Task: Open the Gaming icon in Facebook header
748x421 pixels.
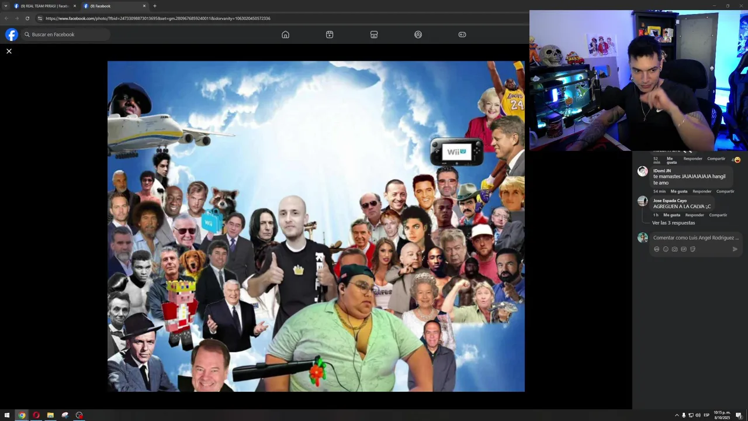Action: 462,34
